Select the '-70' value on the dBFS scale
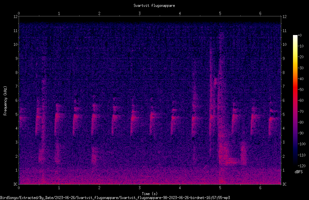309x200 pixels. click(x=301, y=112)
